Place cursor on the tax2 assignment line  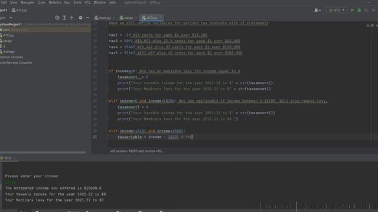(x=158, y=35)
